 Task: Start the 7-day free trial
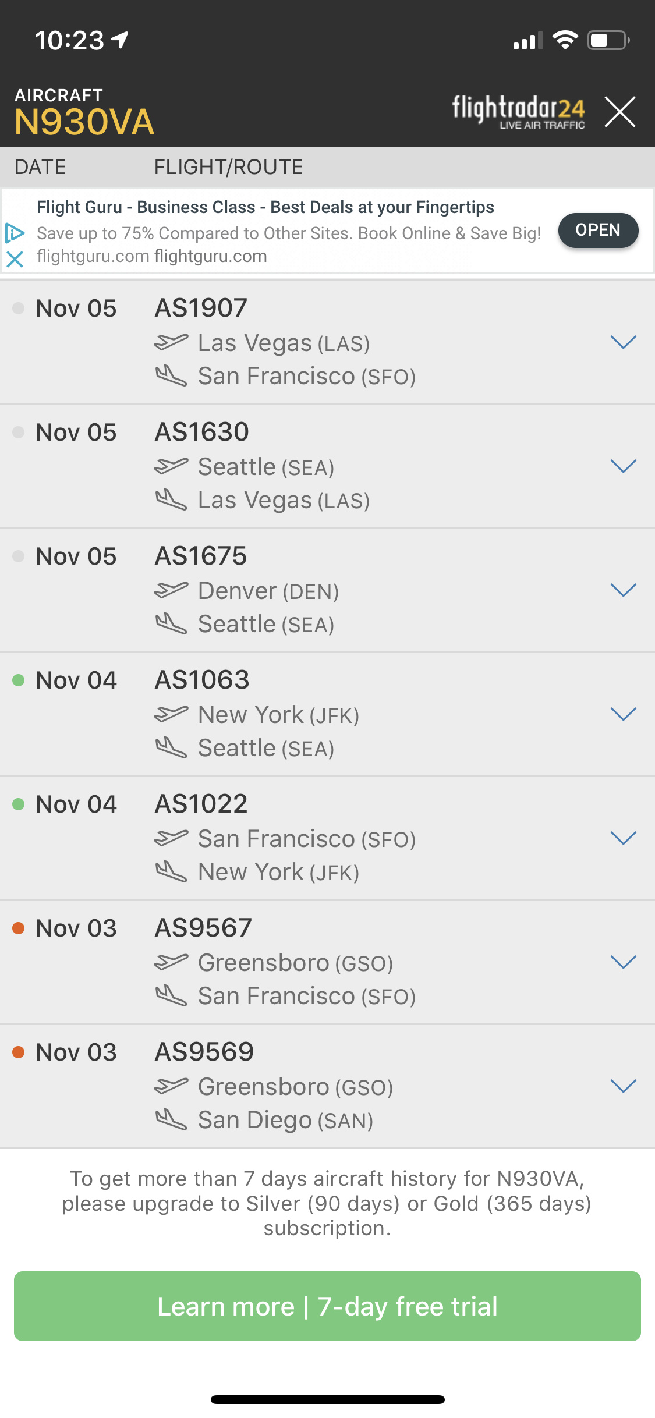coord(327,1306)
